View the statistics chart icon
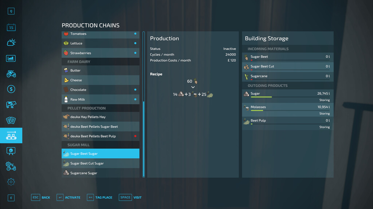This screenshot has width=373, height=209. (11, 58)
